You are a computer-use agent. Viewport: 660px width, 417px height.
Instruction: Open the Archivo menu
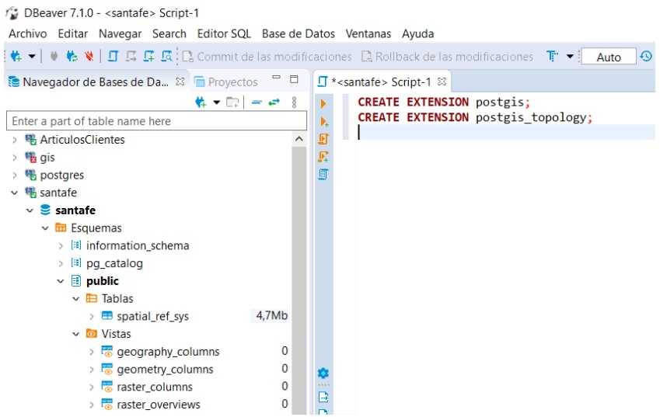pyautogui.click(x=28, y=33)
